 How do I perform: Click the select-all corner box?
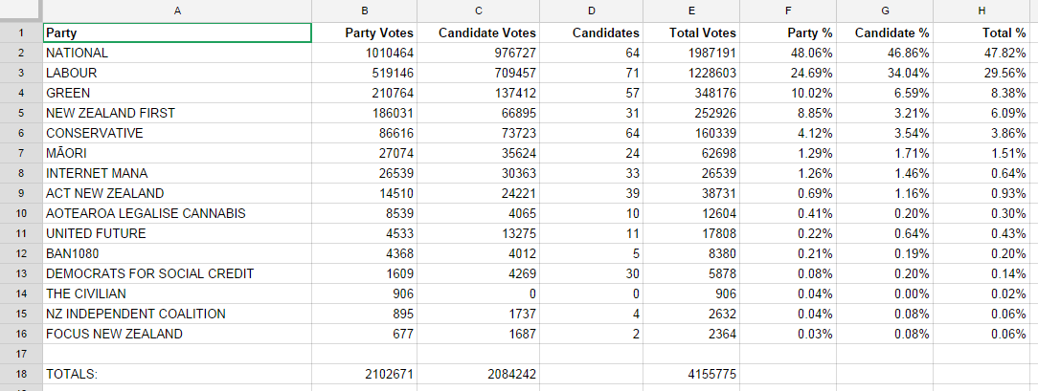point(20,10)
